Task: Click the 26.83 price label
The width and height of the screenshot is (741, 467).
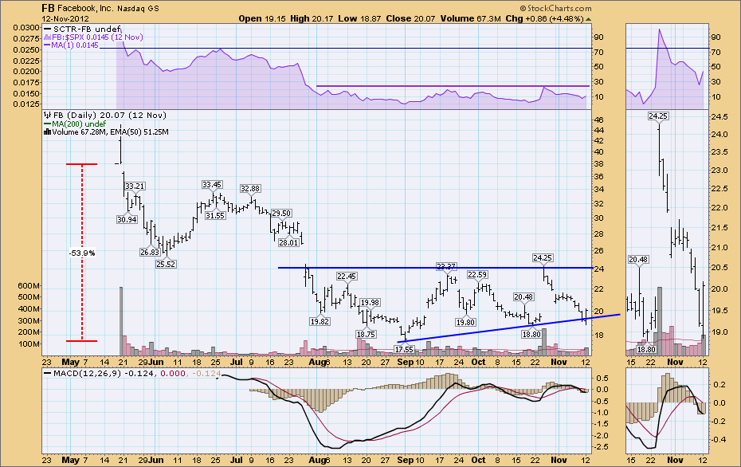Action: tap(149, 252)
